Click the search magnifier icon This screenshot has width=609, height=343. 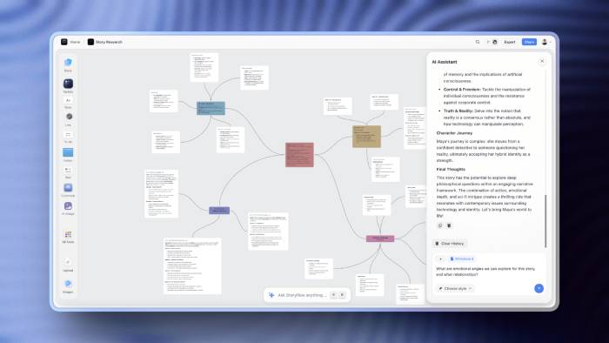pos(478,42)
